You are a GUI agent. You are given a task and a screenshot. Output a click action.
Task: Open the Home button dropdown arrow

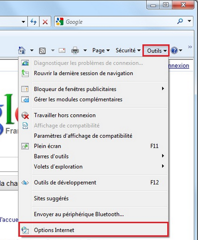(32, 50)
